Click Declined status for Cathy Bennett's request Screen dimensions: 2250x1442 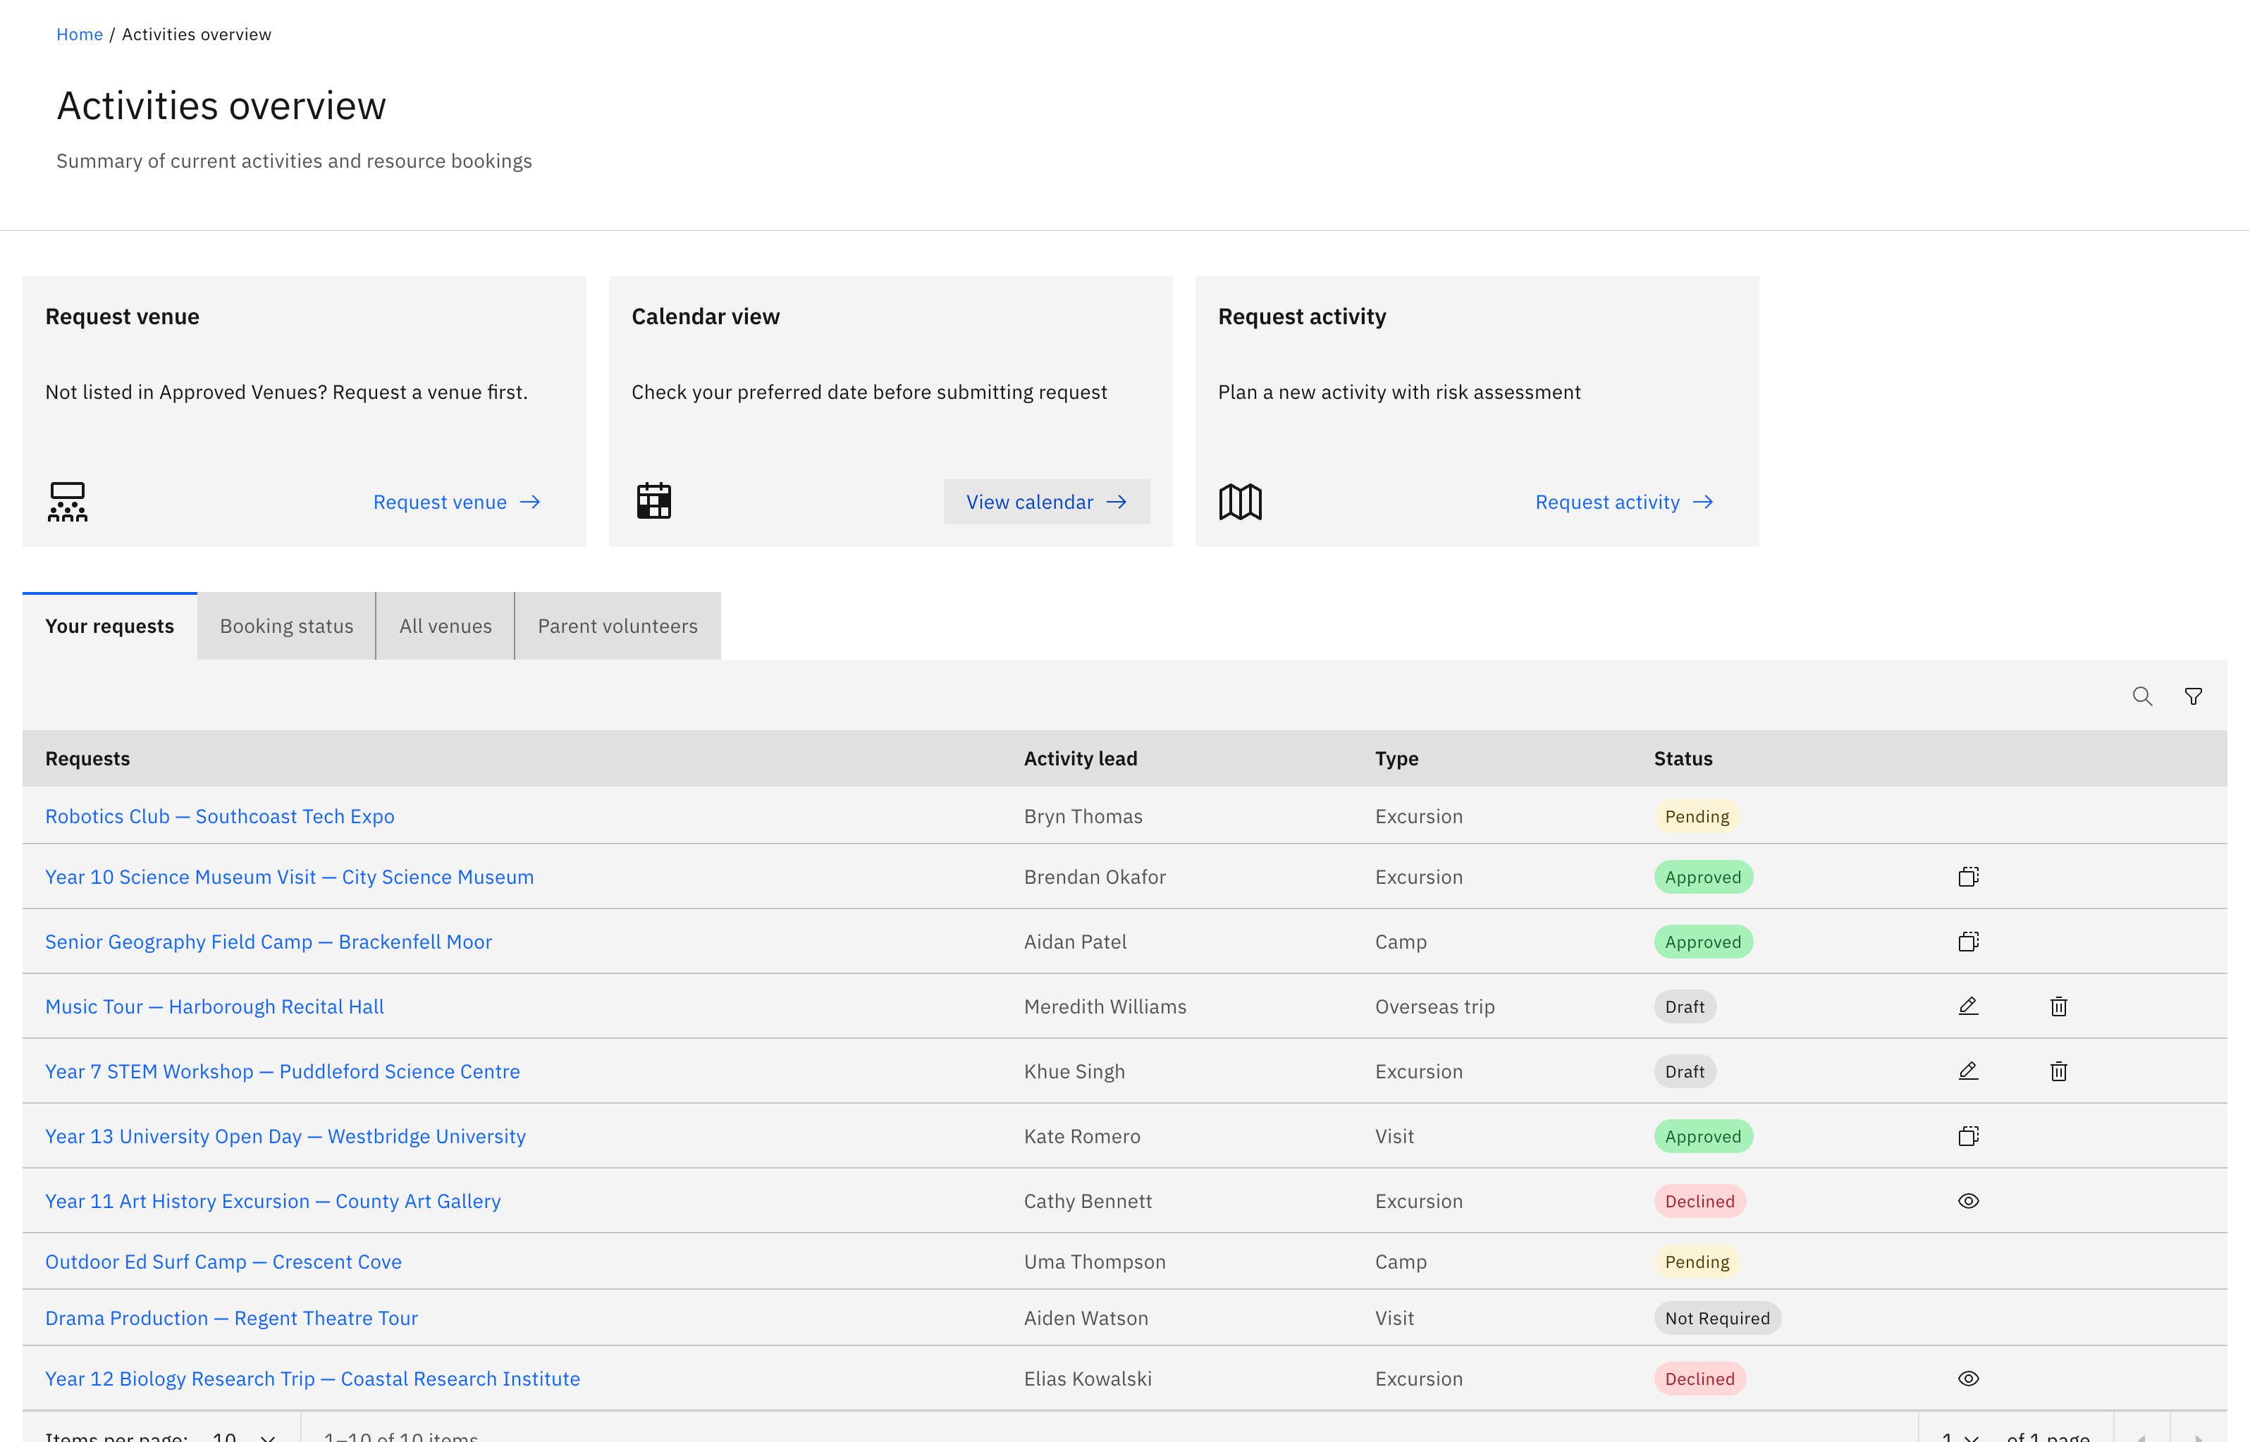coord(1699,1202)
